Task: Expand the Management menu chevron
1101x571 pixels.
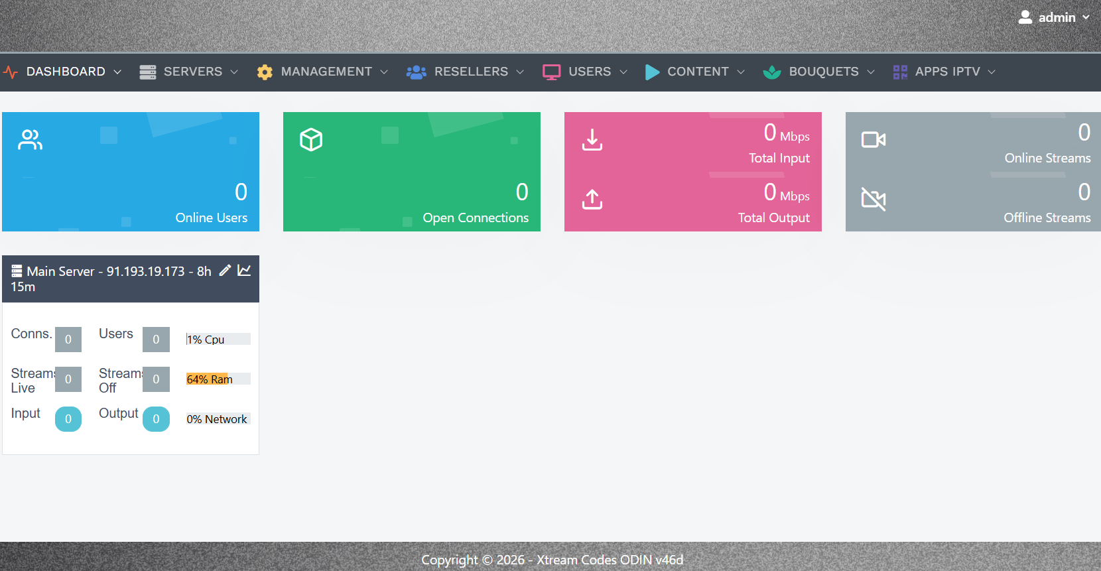Action: [x=384, y=72]
